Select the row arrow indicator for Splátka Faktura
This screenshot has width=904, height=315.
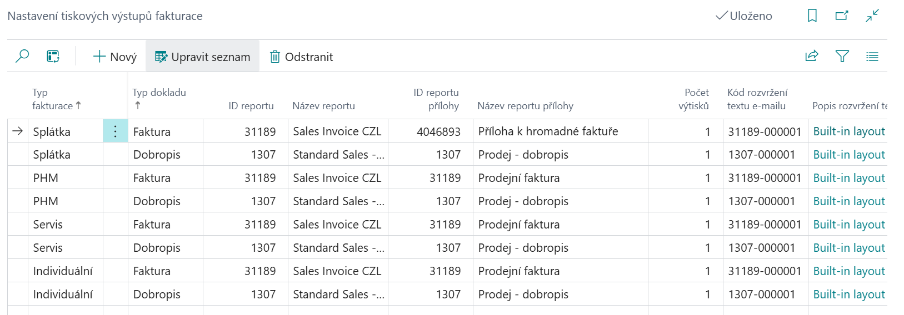[x=18, y=131]
